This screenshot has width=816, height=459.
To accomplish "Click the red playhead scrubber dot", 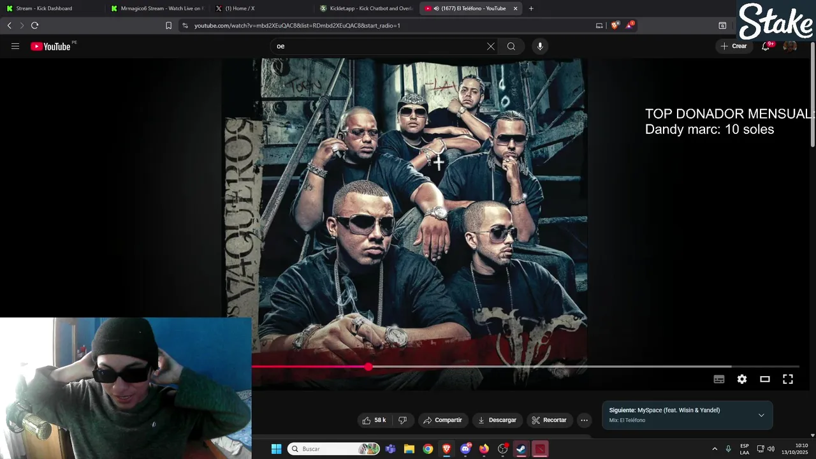I will (368, 367).
